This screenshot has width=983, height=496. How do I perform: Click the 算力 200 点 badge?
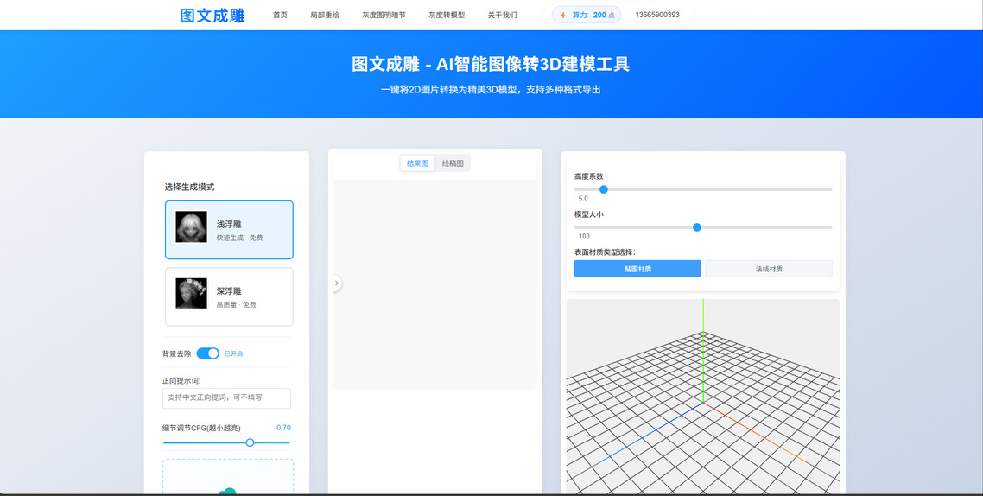(x=587, y=15)
